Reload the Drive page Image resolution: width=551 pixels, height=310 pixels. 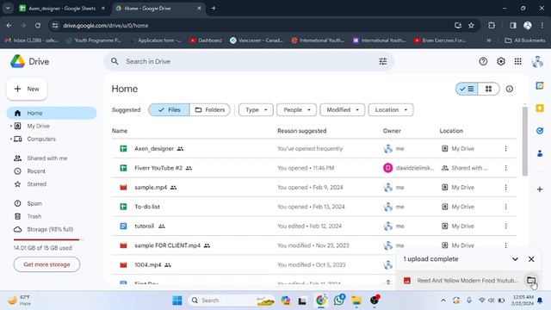tap(38, 25)
